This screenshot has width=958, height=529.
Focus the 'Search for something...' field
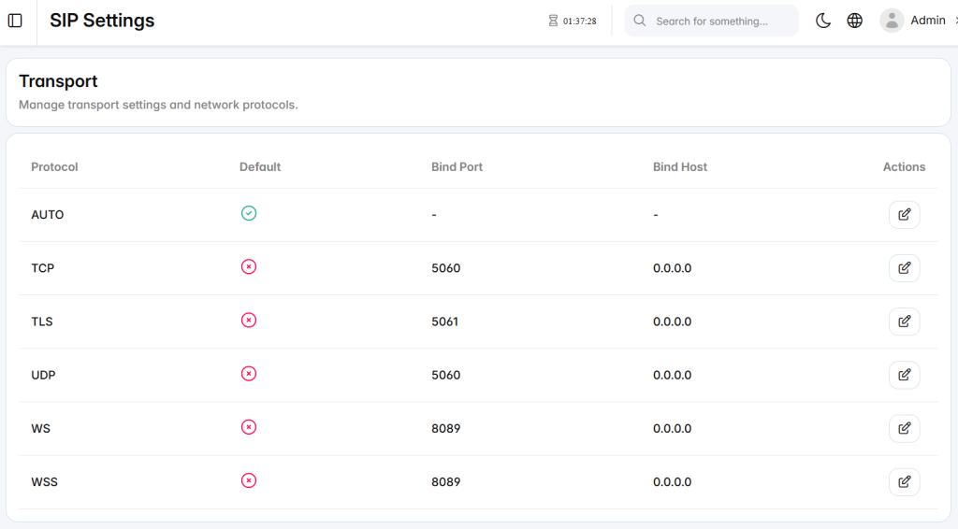click(711, 21)
